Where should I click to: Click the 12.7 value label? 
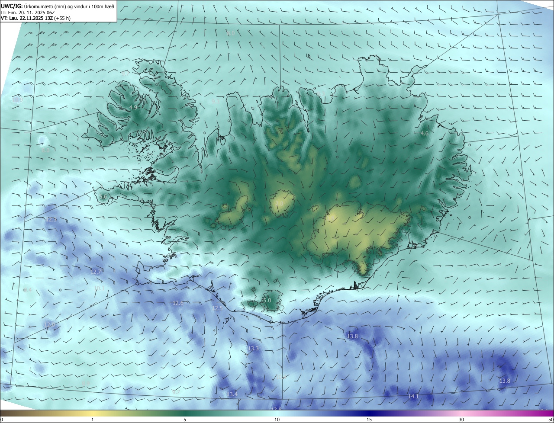[x=96, y=272]
